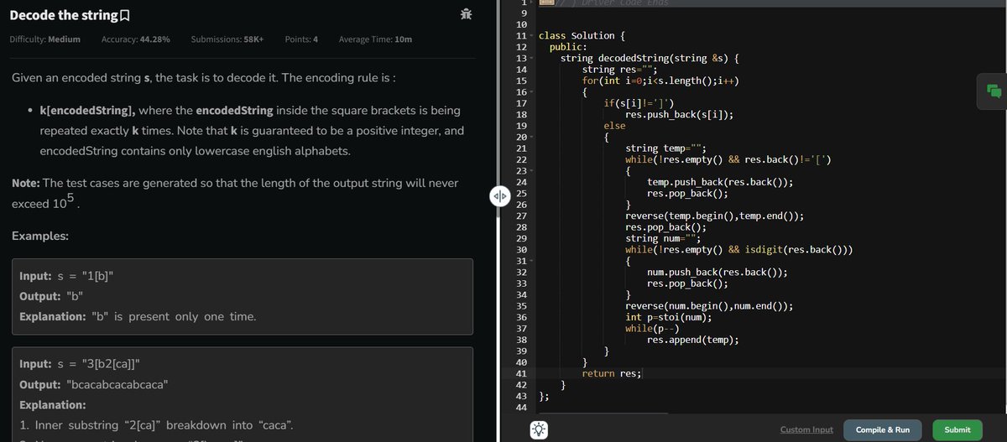Image resolution: width=1007 pixels, height=442 pixels.
Task: Open the Custom Input link
Action: [x=806, y=429]
